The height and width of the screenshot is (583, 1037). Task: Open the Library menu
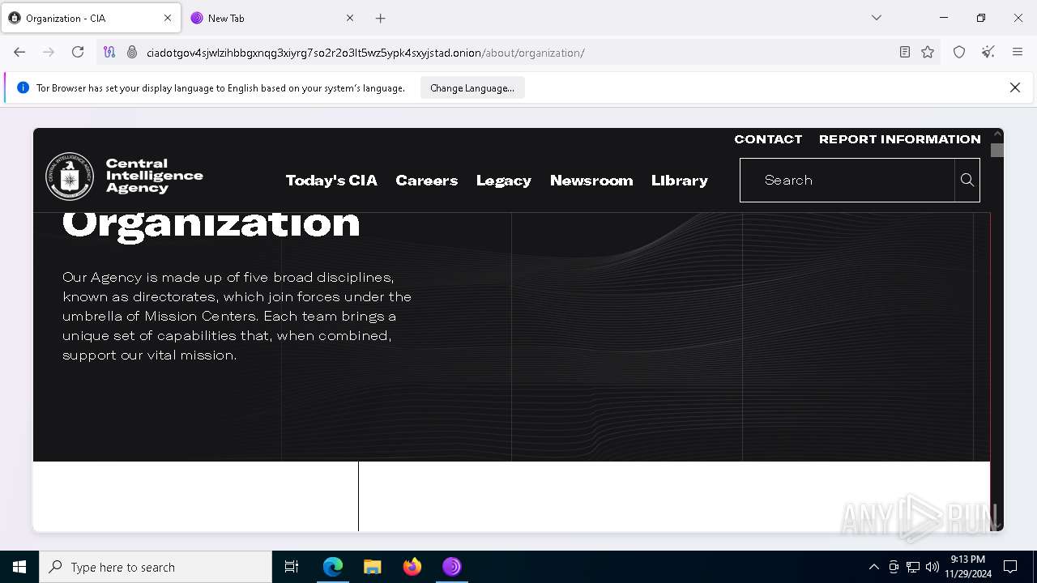click(680, 181)
